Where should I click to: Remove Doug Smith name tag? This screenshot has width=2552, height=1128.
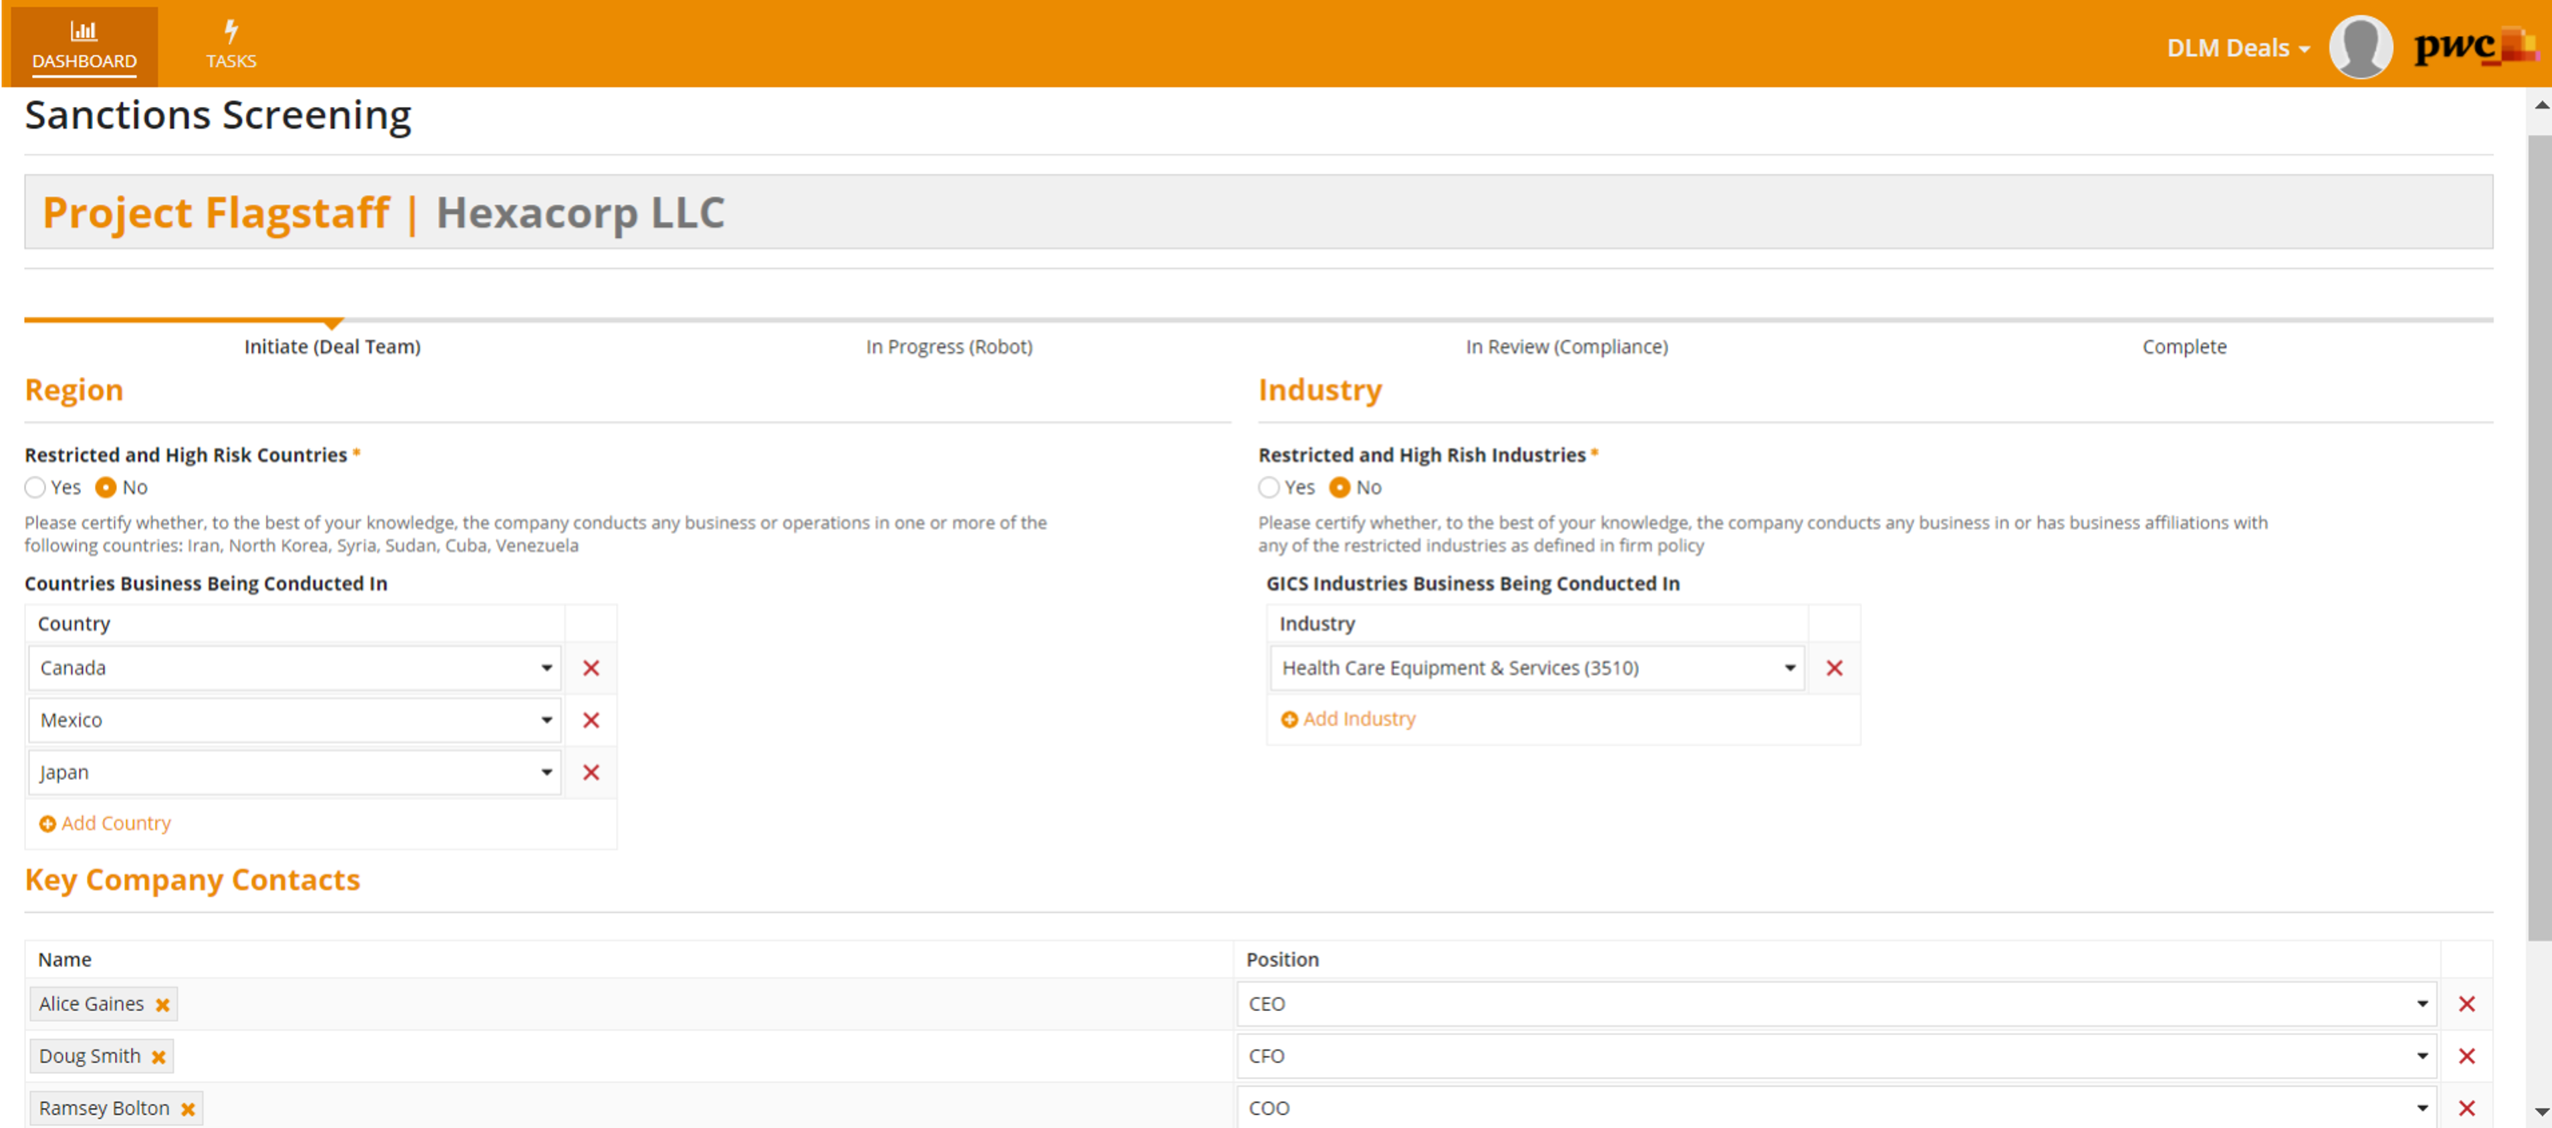point(159,1057)
